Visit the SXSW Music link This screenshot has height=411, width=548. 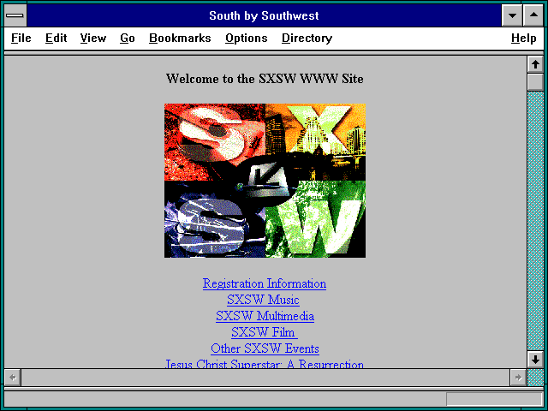pos(263,300)
